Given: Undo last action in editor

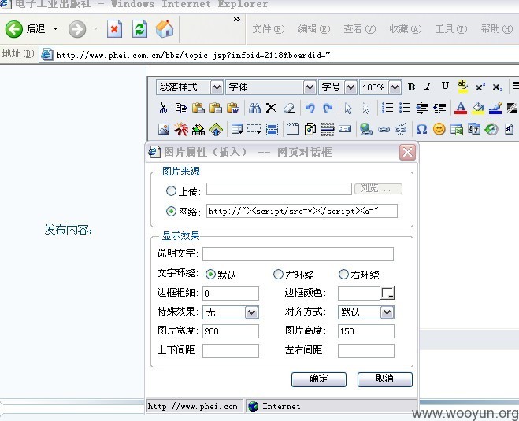Looking at the screenshot, I should tap(310, 108).
